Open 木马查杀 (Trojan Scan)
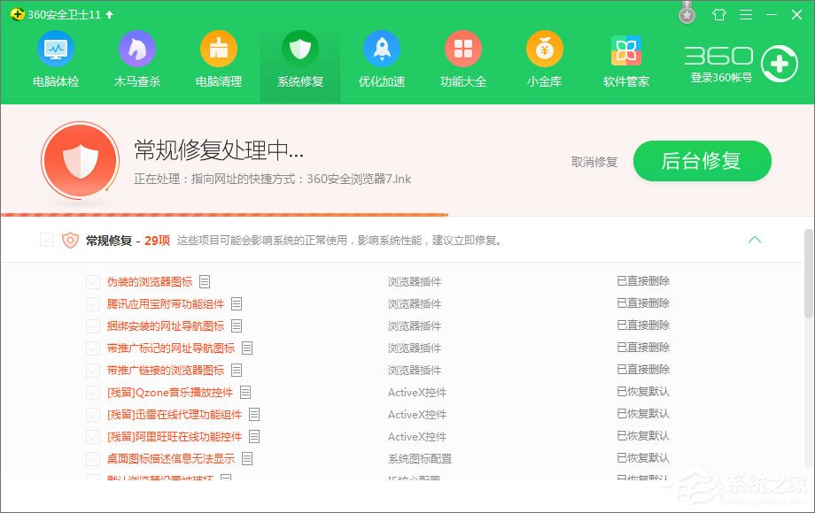Screen dimensions: 815x513 pyautogui.click(x=137, y=59)
